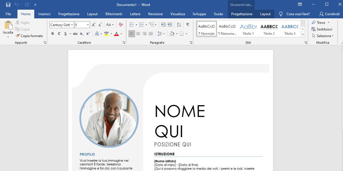Clear all formatting with the eraser icon
This screenshot has height=171, width=343.
click(x=121, y=25)
